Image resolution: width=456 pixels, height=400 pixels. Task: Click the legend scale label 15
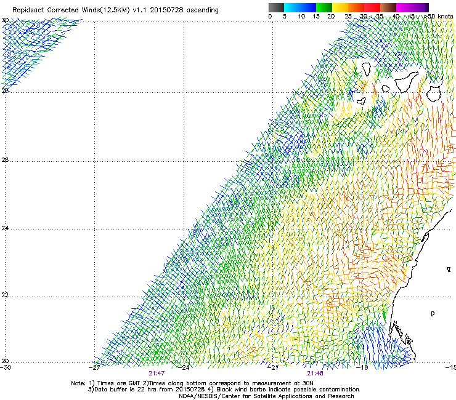point(316,17)
